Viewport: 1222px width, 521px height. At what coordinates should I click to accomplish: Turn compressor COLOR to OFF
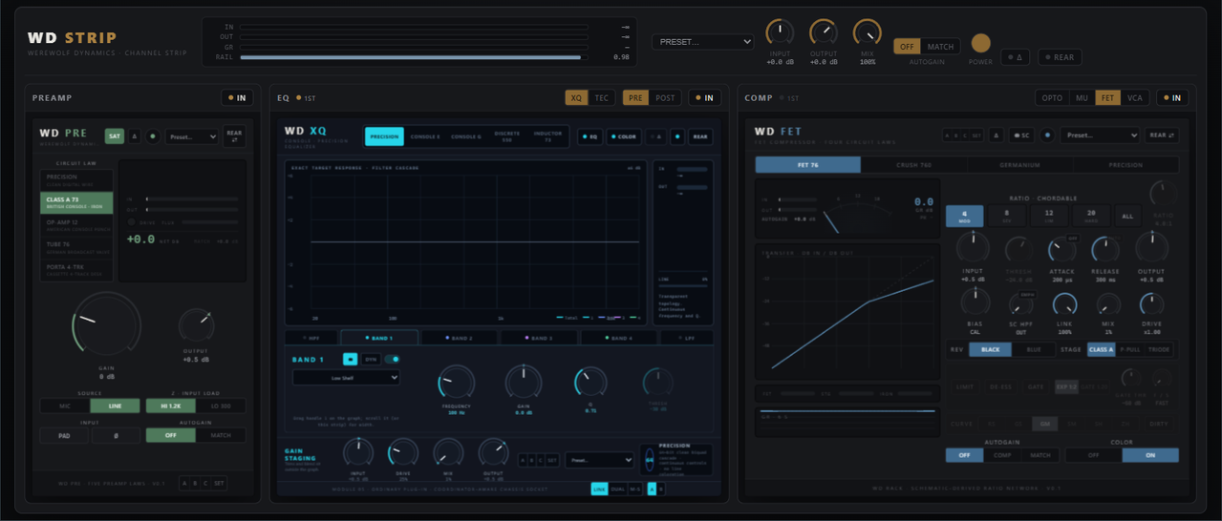pos(1093,455)
